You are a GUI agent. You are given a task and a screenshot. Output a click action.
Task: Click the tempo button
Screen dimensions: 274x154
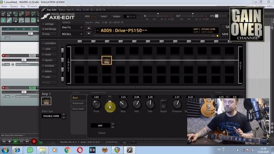[x=116, y=16]
